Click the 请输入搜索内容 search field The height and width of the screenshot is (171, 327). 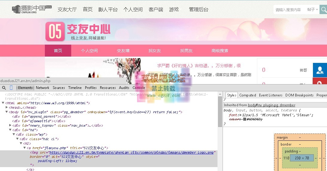pos(289,10)
